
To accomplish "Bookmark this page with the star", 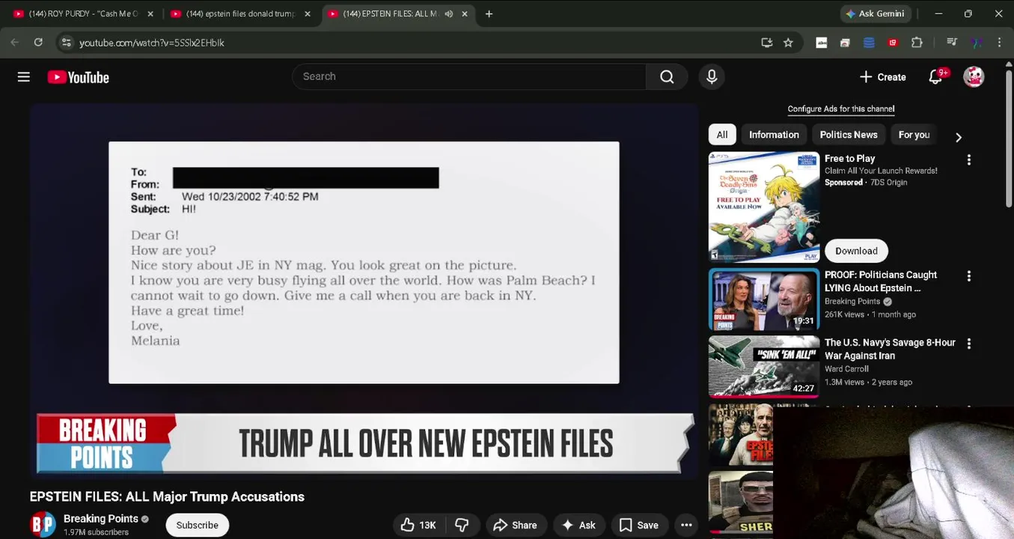I will point(788,43).
